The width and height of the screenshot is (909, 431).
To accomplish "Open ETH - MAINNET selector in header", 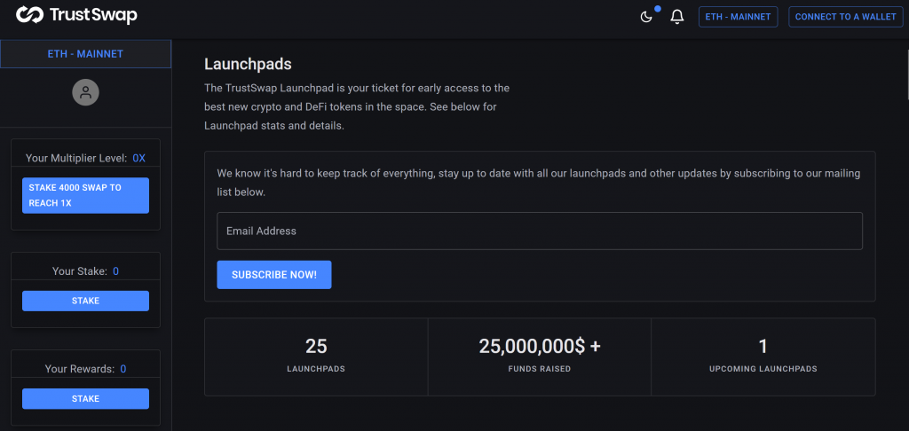I will tap(738, 17).
